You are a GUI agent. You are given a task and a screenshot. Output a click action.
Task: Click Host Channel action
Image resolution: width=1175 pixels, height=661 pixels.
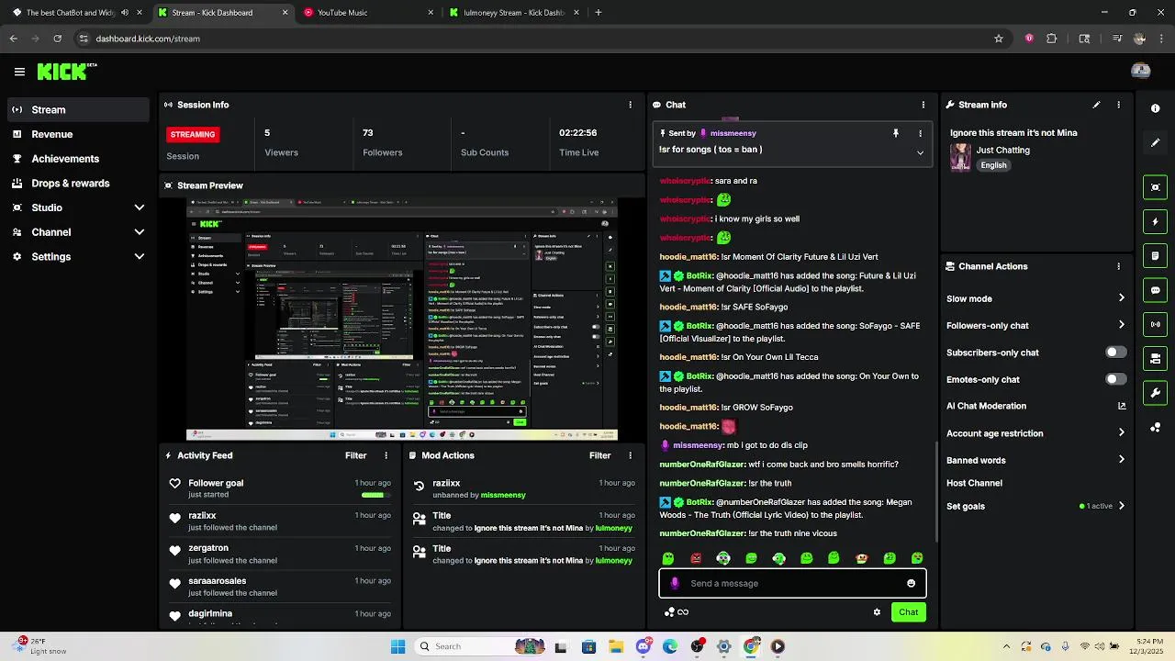pyautogui.click(x=974, y=483)
